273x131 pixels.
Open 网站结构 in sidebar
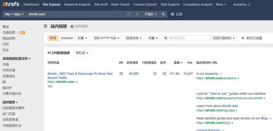(x=9, y=38)
